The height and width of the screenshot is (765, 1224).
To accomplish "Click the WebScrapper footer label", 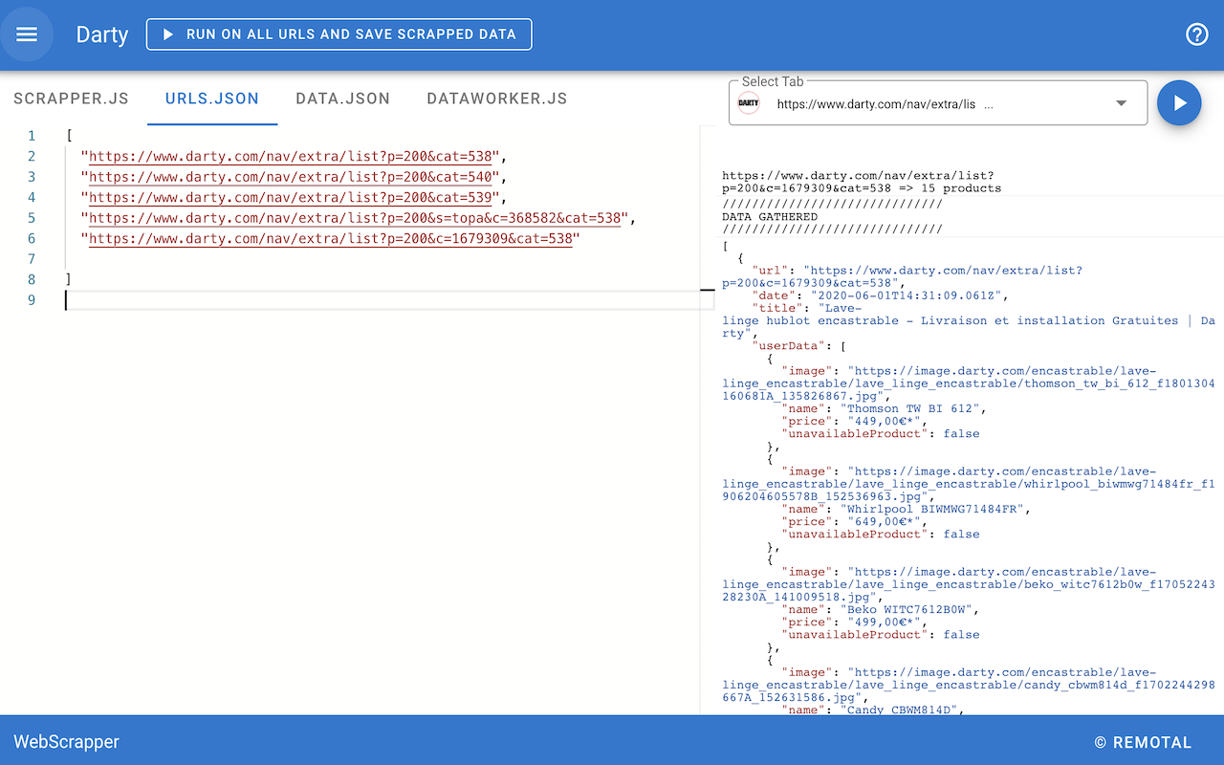I will tap(66, 741).
